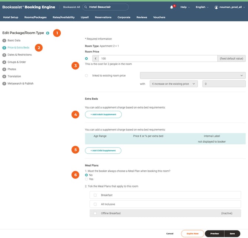This screenshot has width=248, height=238.
Task: Click the Bookassist Booking Engine logo
Action: pos(29,7)
